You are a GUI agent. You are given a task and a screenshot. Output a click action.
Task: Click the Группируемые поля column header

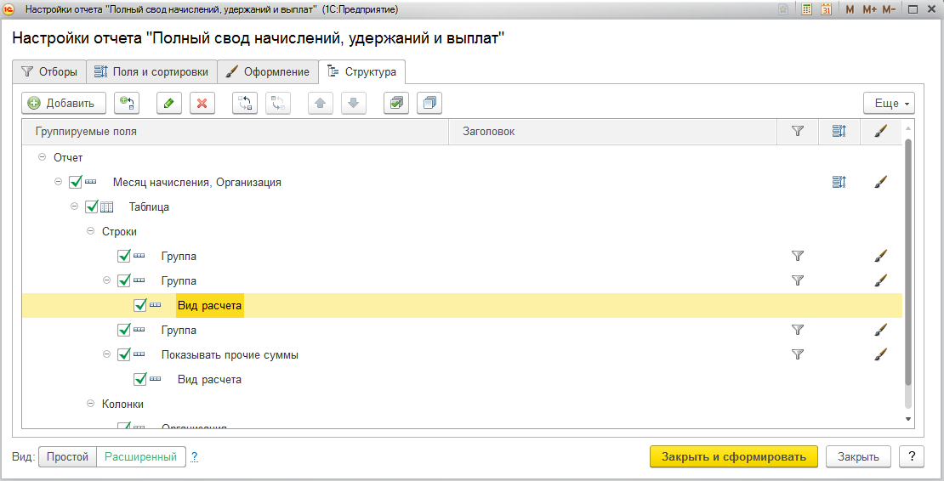point(236,131)
